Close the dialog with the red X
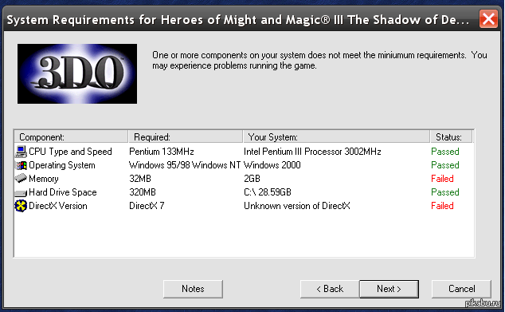505x312 pixels. [488, 19]
